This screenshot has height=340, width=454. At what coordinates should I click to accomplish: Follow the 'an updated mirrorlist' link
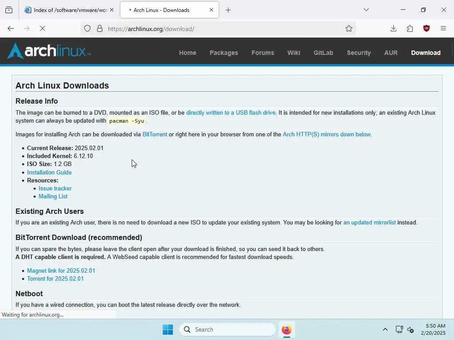click(x=369, y=223)
